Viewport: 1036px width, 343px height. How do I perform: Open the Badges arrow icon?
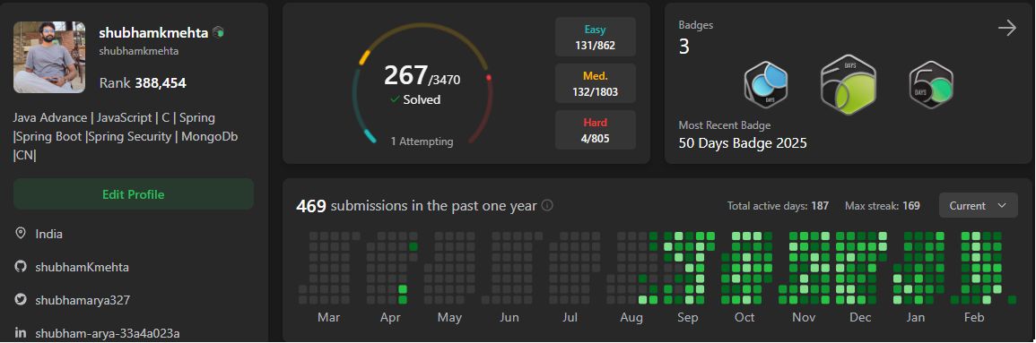click(1006, 29)
